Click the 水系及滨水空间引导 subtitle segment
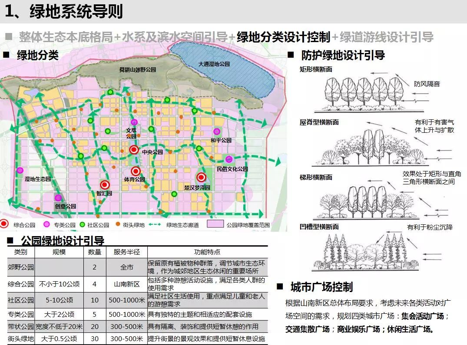 point(175,37)
